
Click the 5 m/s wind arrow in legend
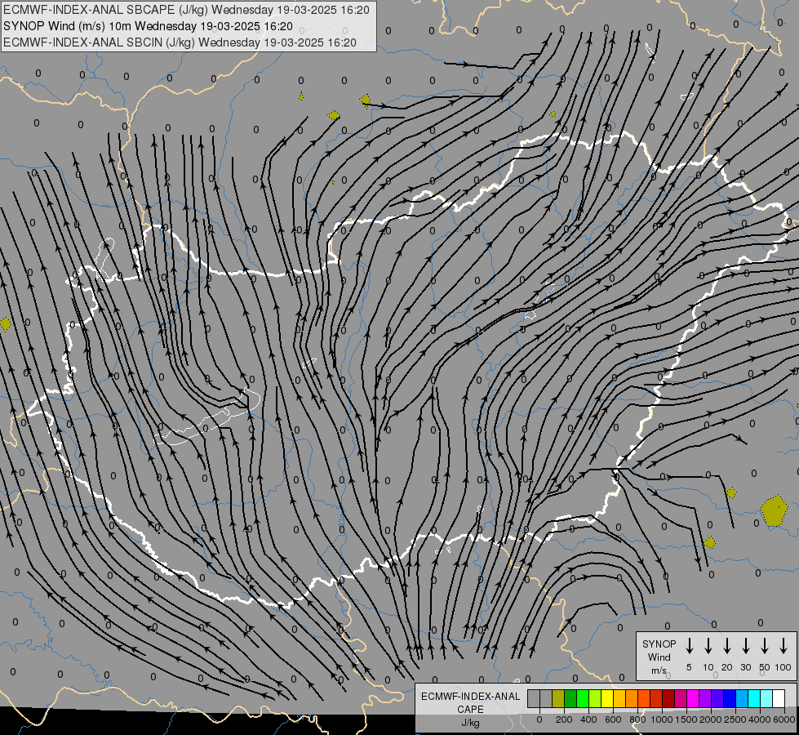689,645
